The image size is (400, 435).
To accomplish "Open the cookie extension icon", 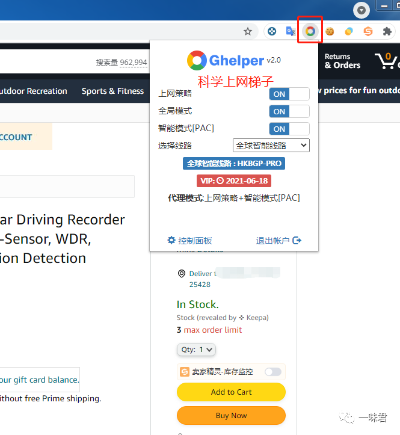I will click(330, 31).
